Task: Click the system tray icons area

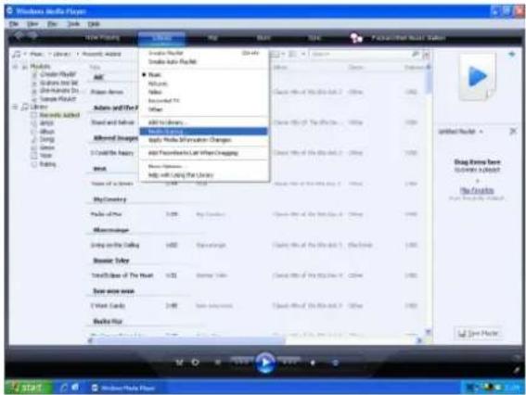Action: [x=485, y=388]
